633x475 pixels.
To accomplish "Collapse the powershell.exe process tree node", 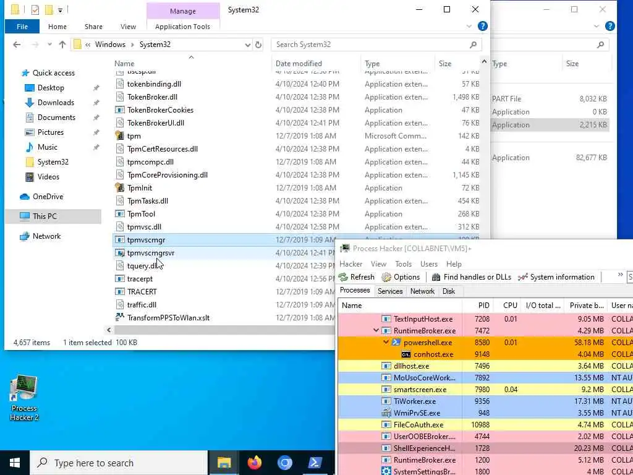I will [386, 342].
